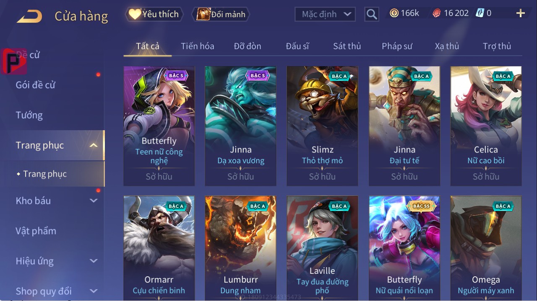Expand the Hiệu ứng sidebar section
537x301 pixels.
pos(94,261)
